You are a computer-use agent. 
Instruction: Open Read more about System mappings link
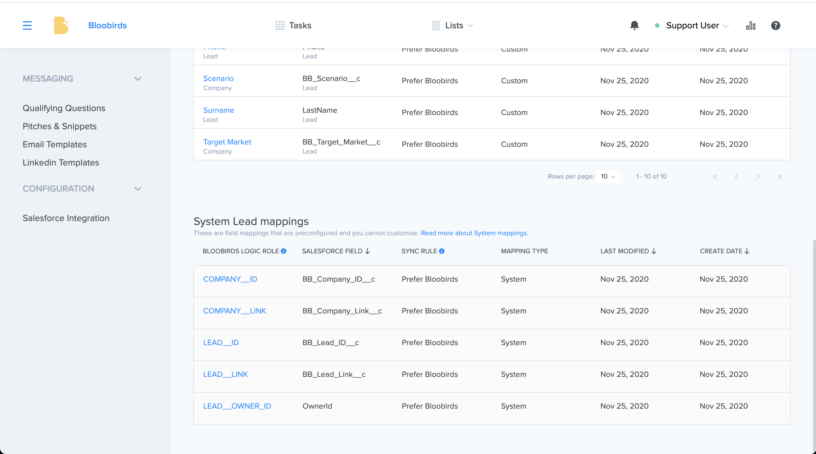click(474, 233)
